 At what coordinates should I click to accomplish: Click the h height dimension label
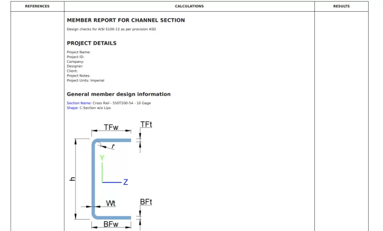(x=72, y=179)
